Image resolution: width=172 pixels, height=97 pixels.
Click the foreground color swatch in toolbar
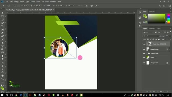tap(2, 88)
